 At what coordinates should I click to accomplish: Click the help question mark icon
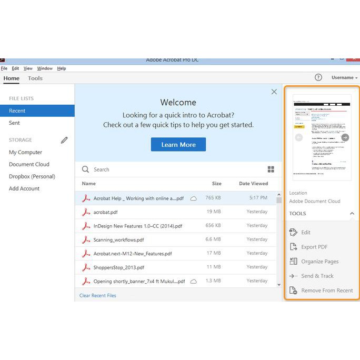pyautogui.click(x=318, y=77)
